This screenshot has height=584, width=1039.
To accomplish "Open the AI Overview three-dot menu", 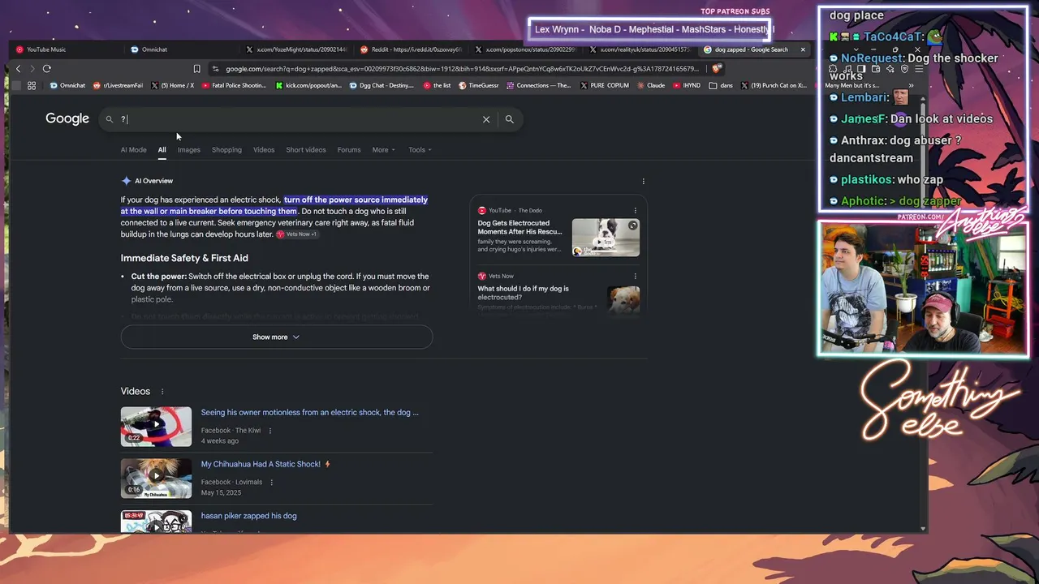I will click(x=643, y=181).
